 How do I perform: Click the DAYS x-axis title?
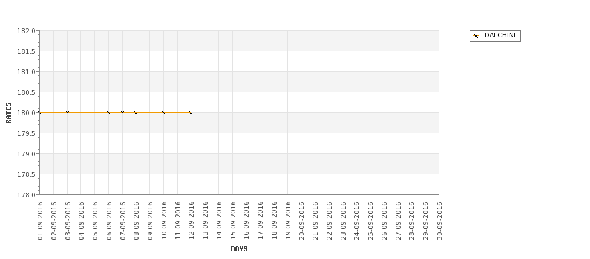(239, 249)
